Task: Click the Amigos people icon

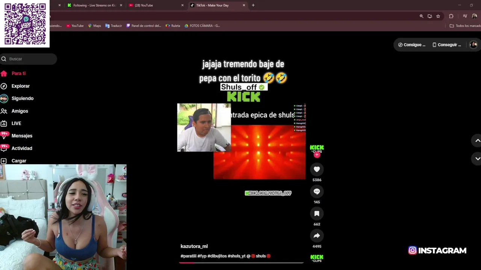Action: 4,111
